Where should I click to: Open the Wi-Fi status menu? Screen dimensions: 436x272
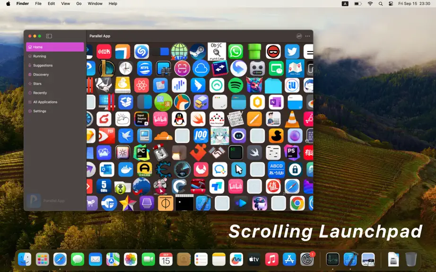pyautogui.click(x=370, y=4)
